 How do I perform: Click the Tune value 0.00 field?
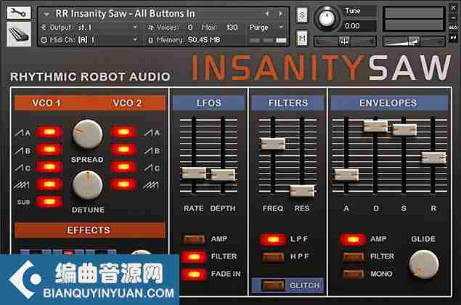coord(359,26)
